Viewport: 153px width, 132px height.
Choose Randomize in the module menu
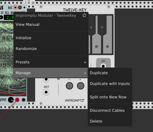coord(26,49)
